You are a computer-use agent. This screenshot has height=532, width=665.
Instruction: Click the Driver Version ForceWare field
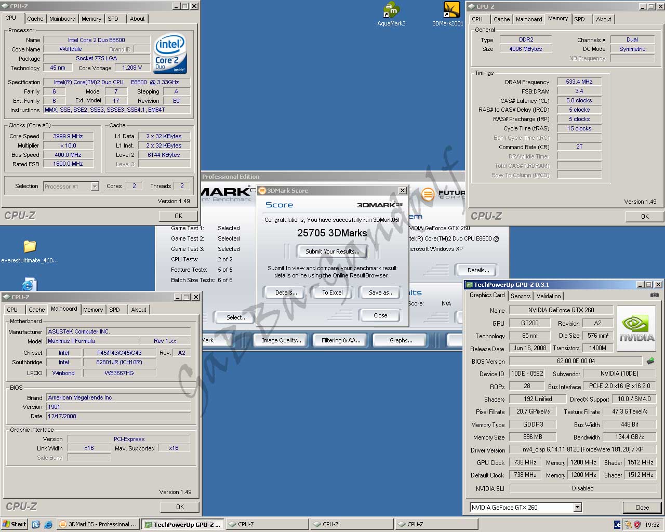[583, 450]
